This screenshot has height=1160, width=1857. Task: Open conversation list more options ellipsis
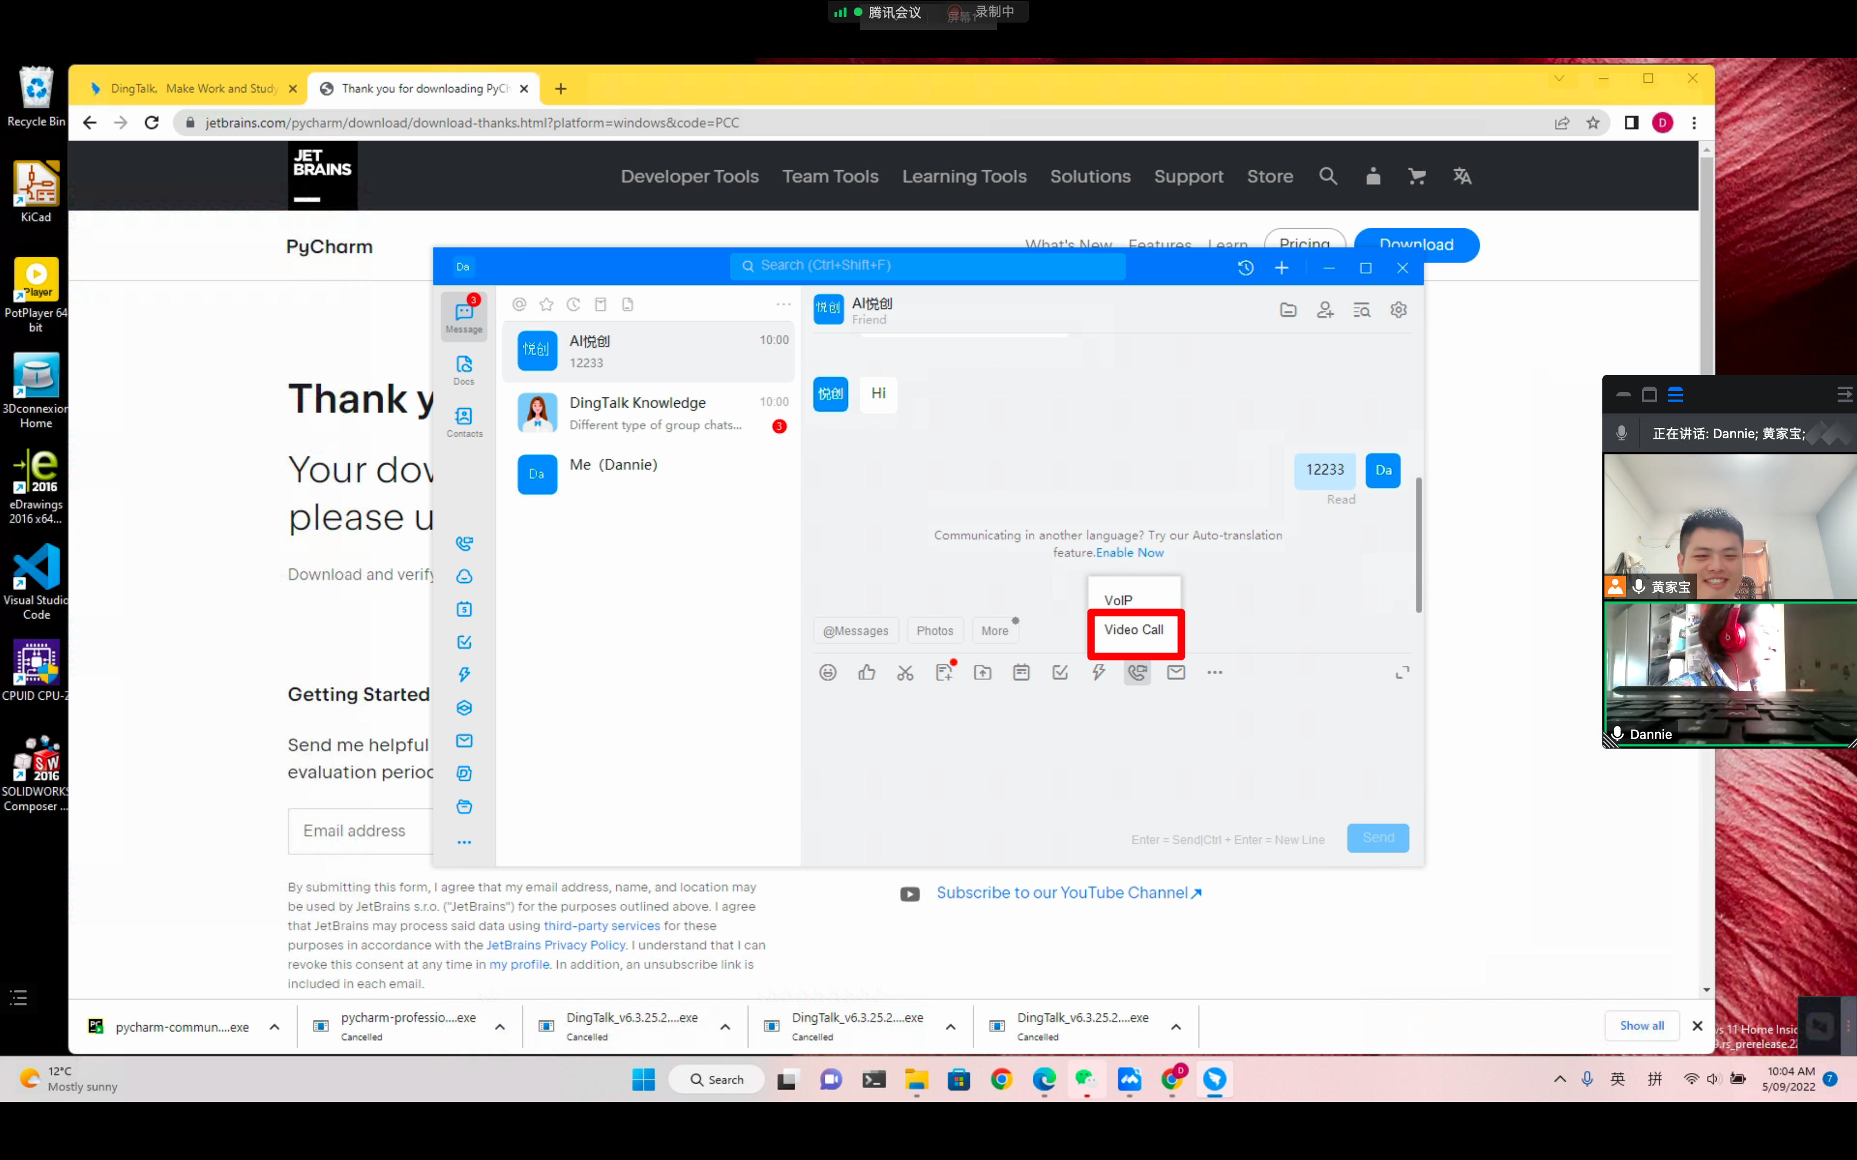click(x=783, y=305)
